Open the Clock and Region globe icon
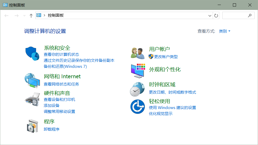258x145 pixels. point(137,89)
